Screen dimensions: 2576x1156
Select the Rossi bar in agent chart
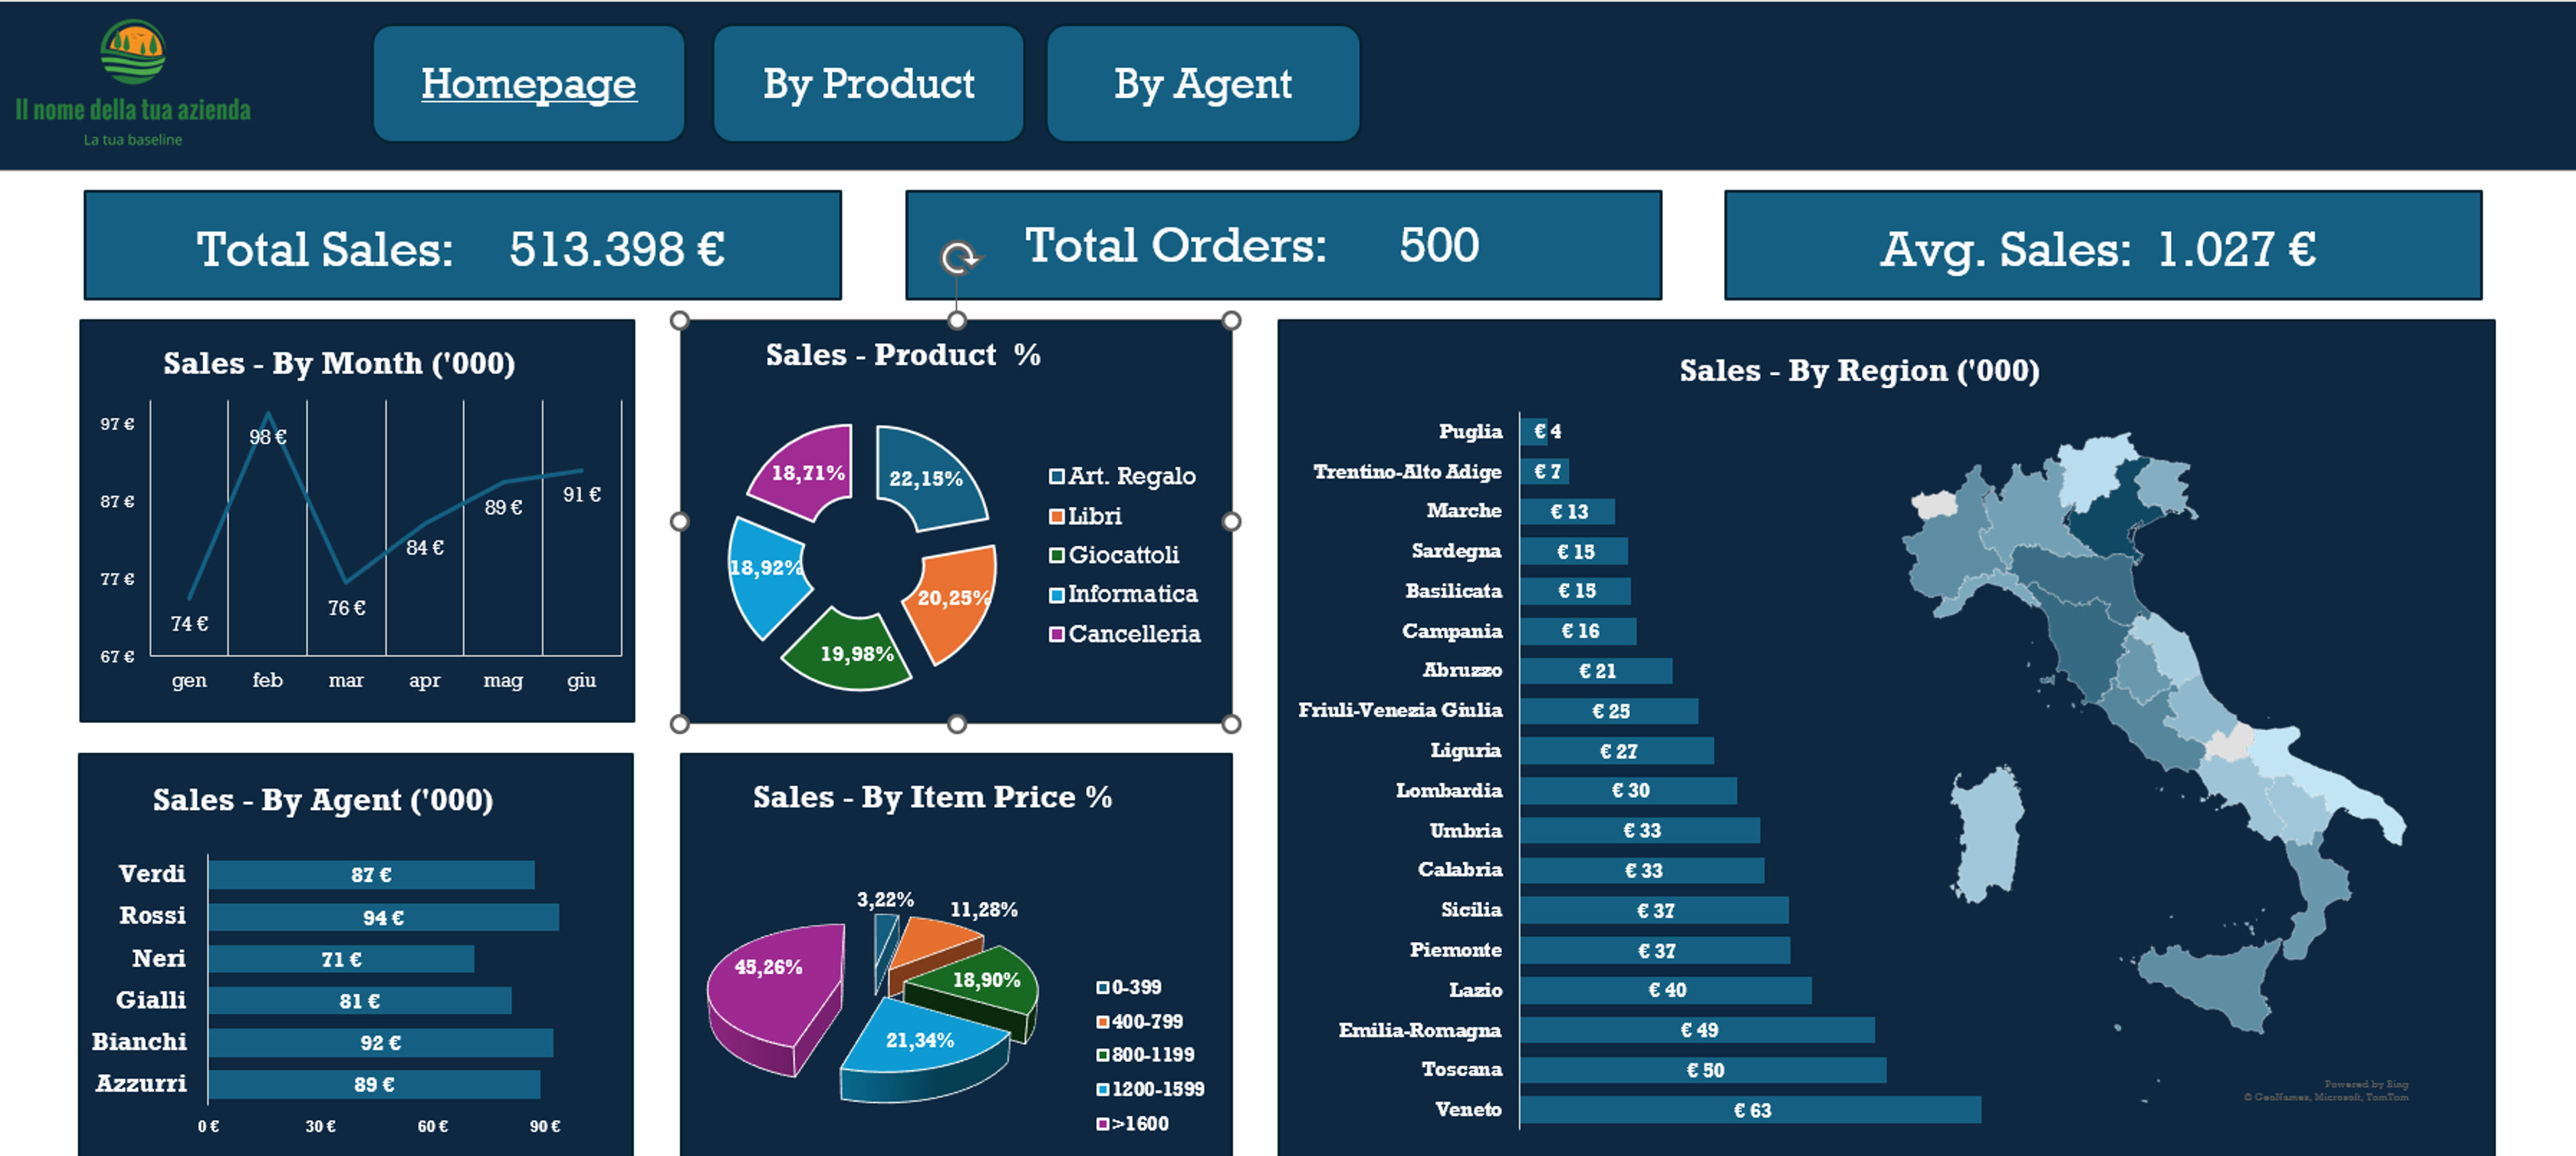(x=384, y=917)
